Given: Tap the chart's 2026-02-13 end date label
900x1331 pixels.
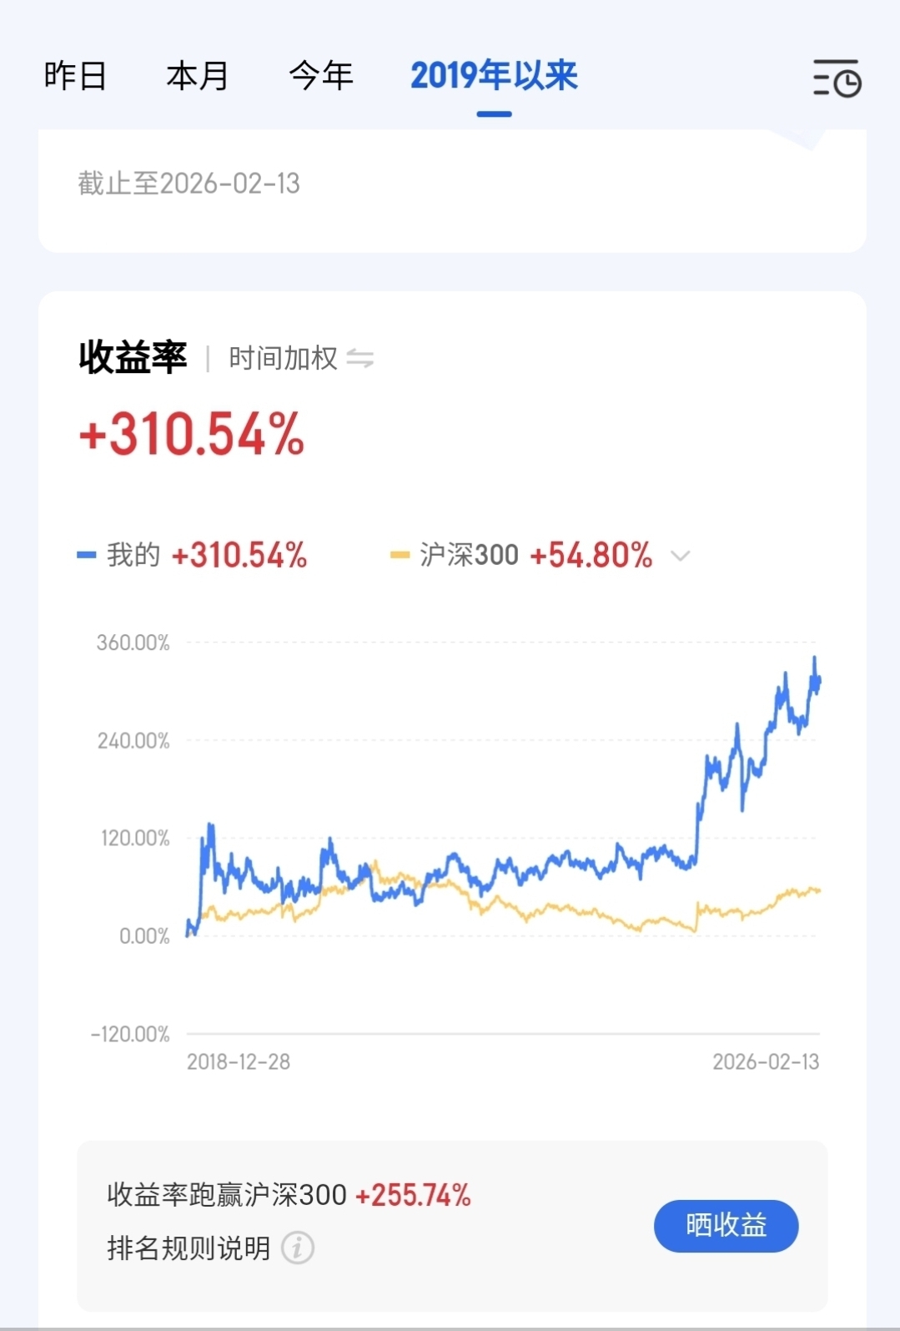Looking at the screenshot, I should 766,1061.
